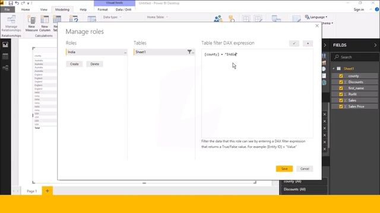Viewport: 380px width, 213px height.
Task: Click the Manage Roles people icon
Action: click(218, 19)
